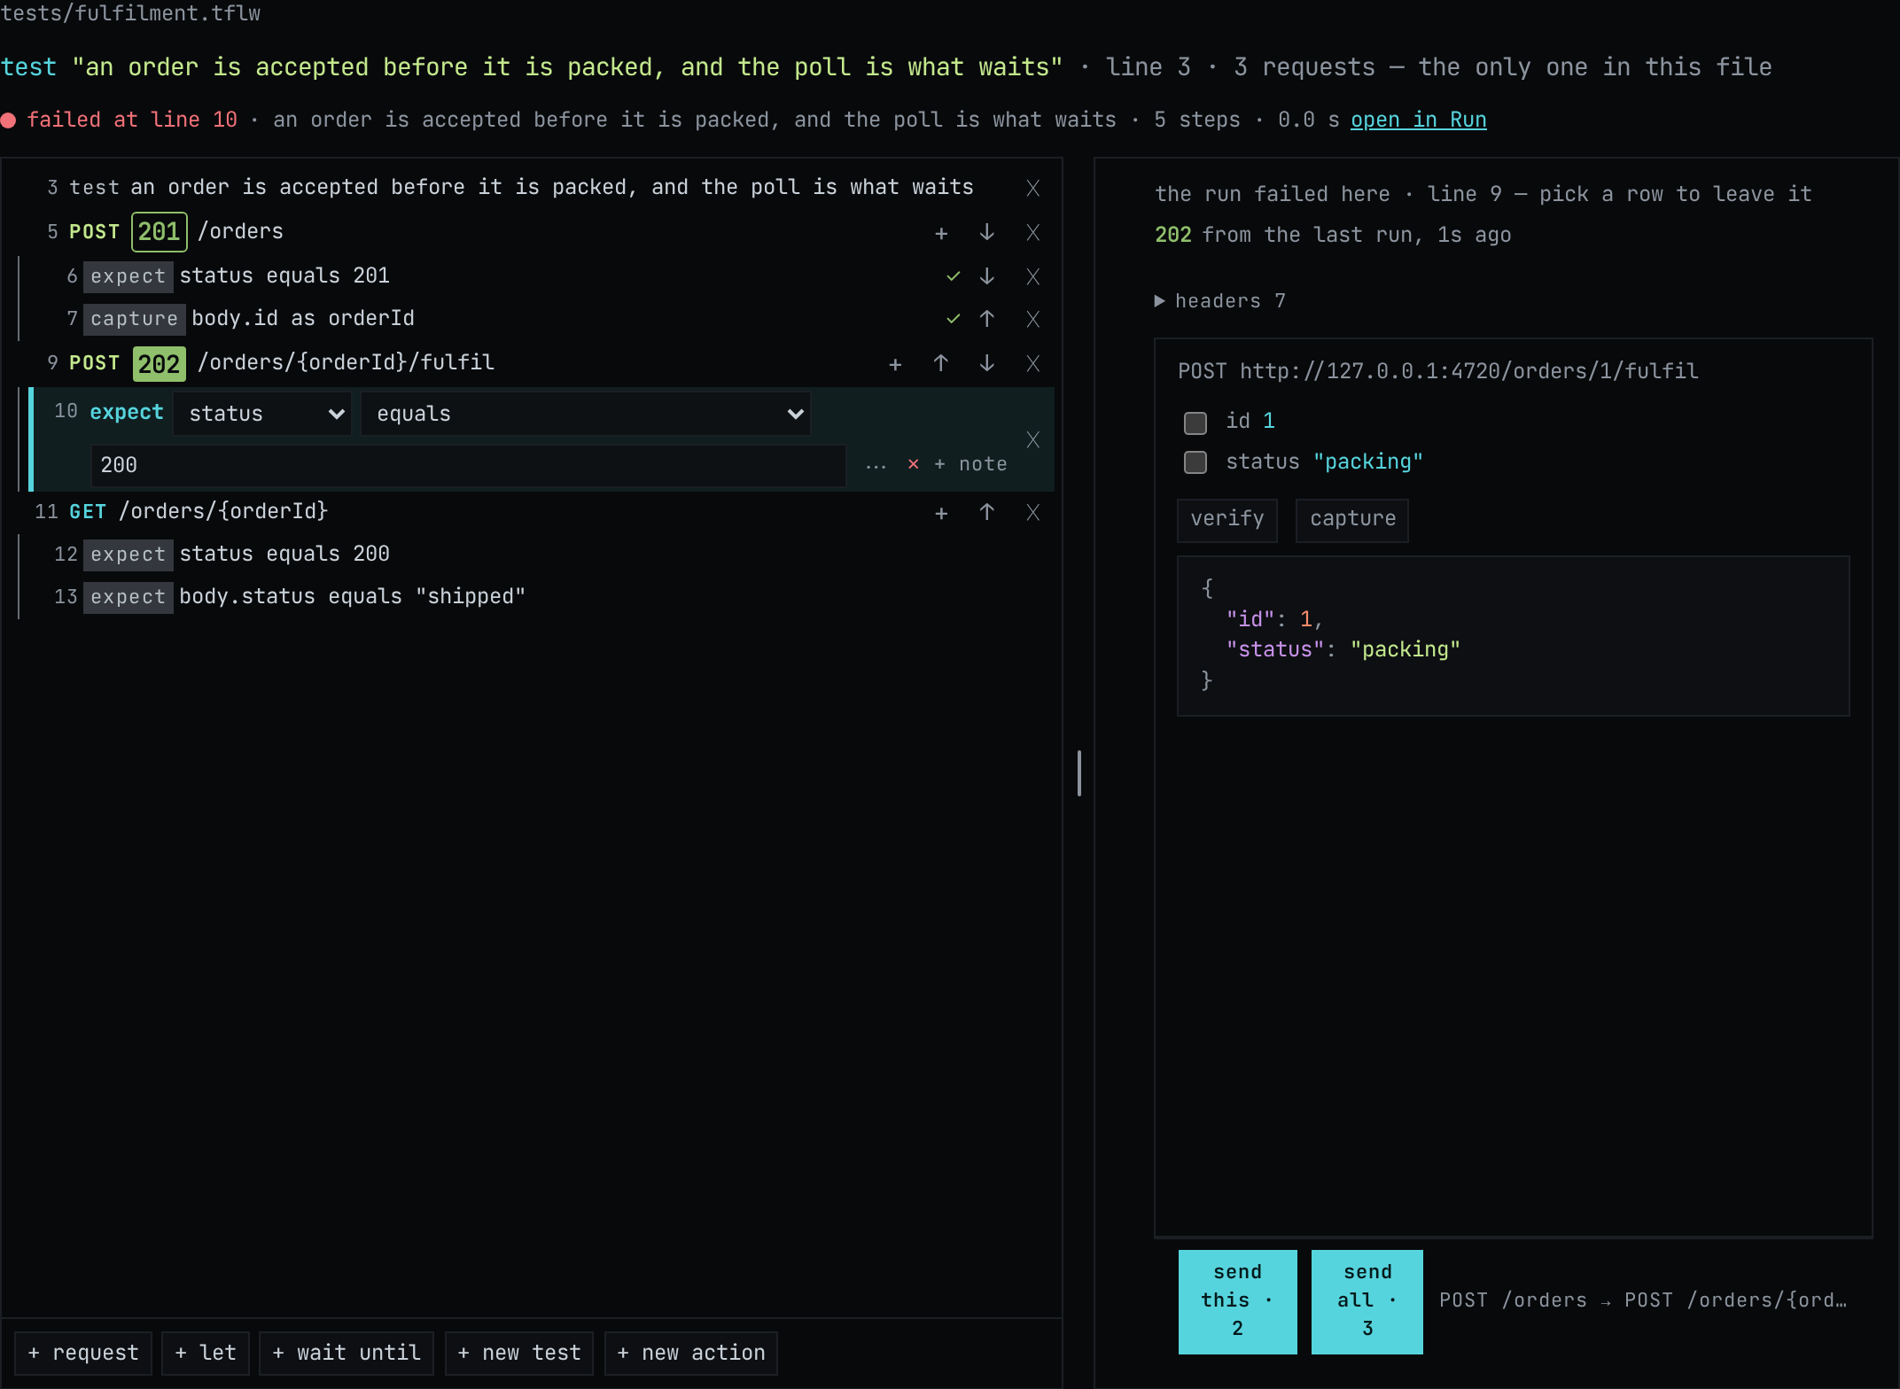Move line 6 expect status 201 down
The height and width of the screenshot is (1389, 1900).
(x=986, y=276)
